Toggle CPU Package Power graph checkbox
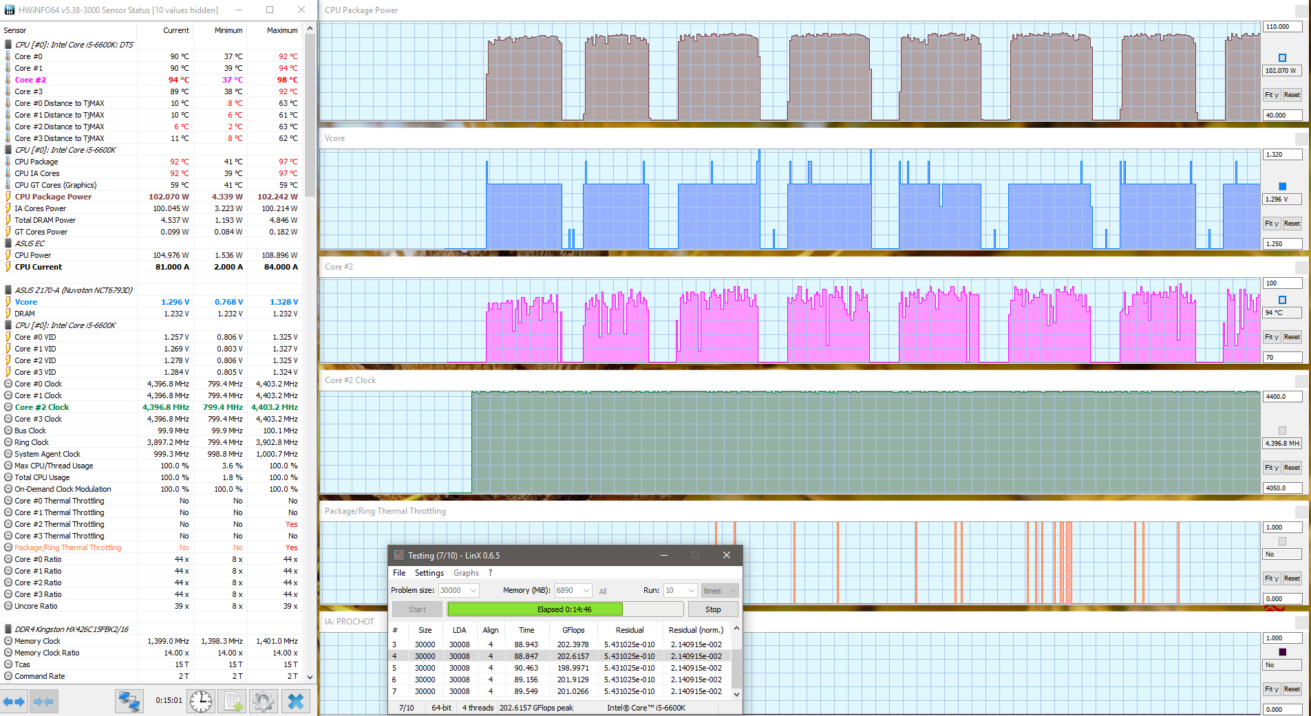This screenshot has width=1311, height=716. coord(1282,58)
